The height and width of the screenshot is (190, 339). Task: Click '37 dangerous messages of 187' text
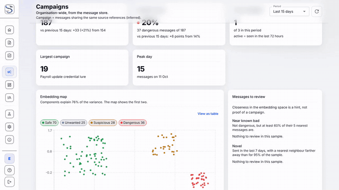tap(161, 30)
